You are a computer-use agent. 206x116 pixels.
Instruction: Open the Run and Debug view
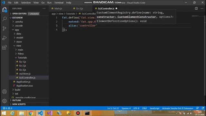click(x=4, y=38)
